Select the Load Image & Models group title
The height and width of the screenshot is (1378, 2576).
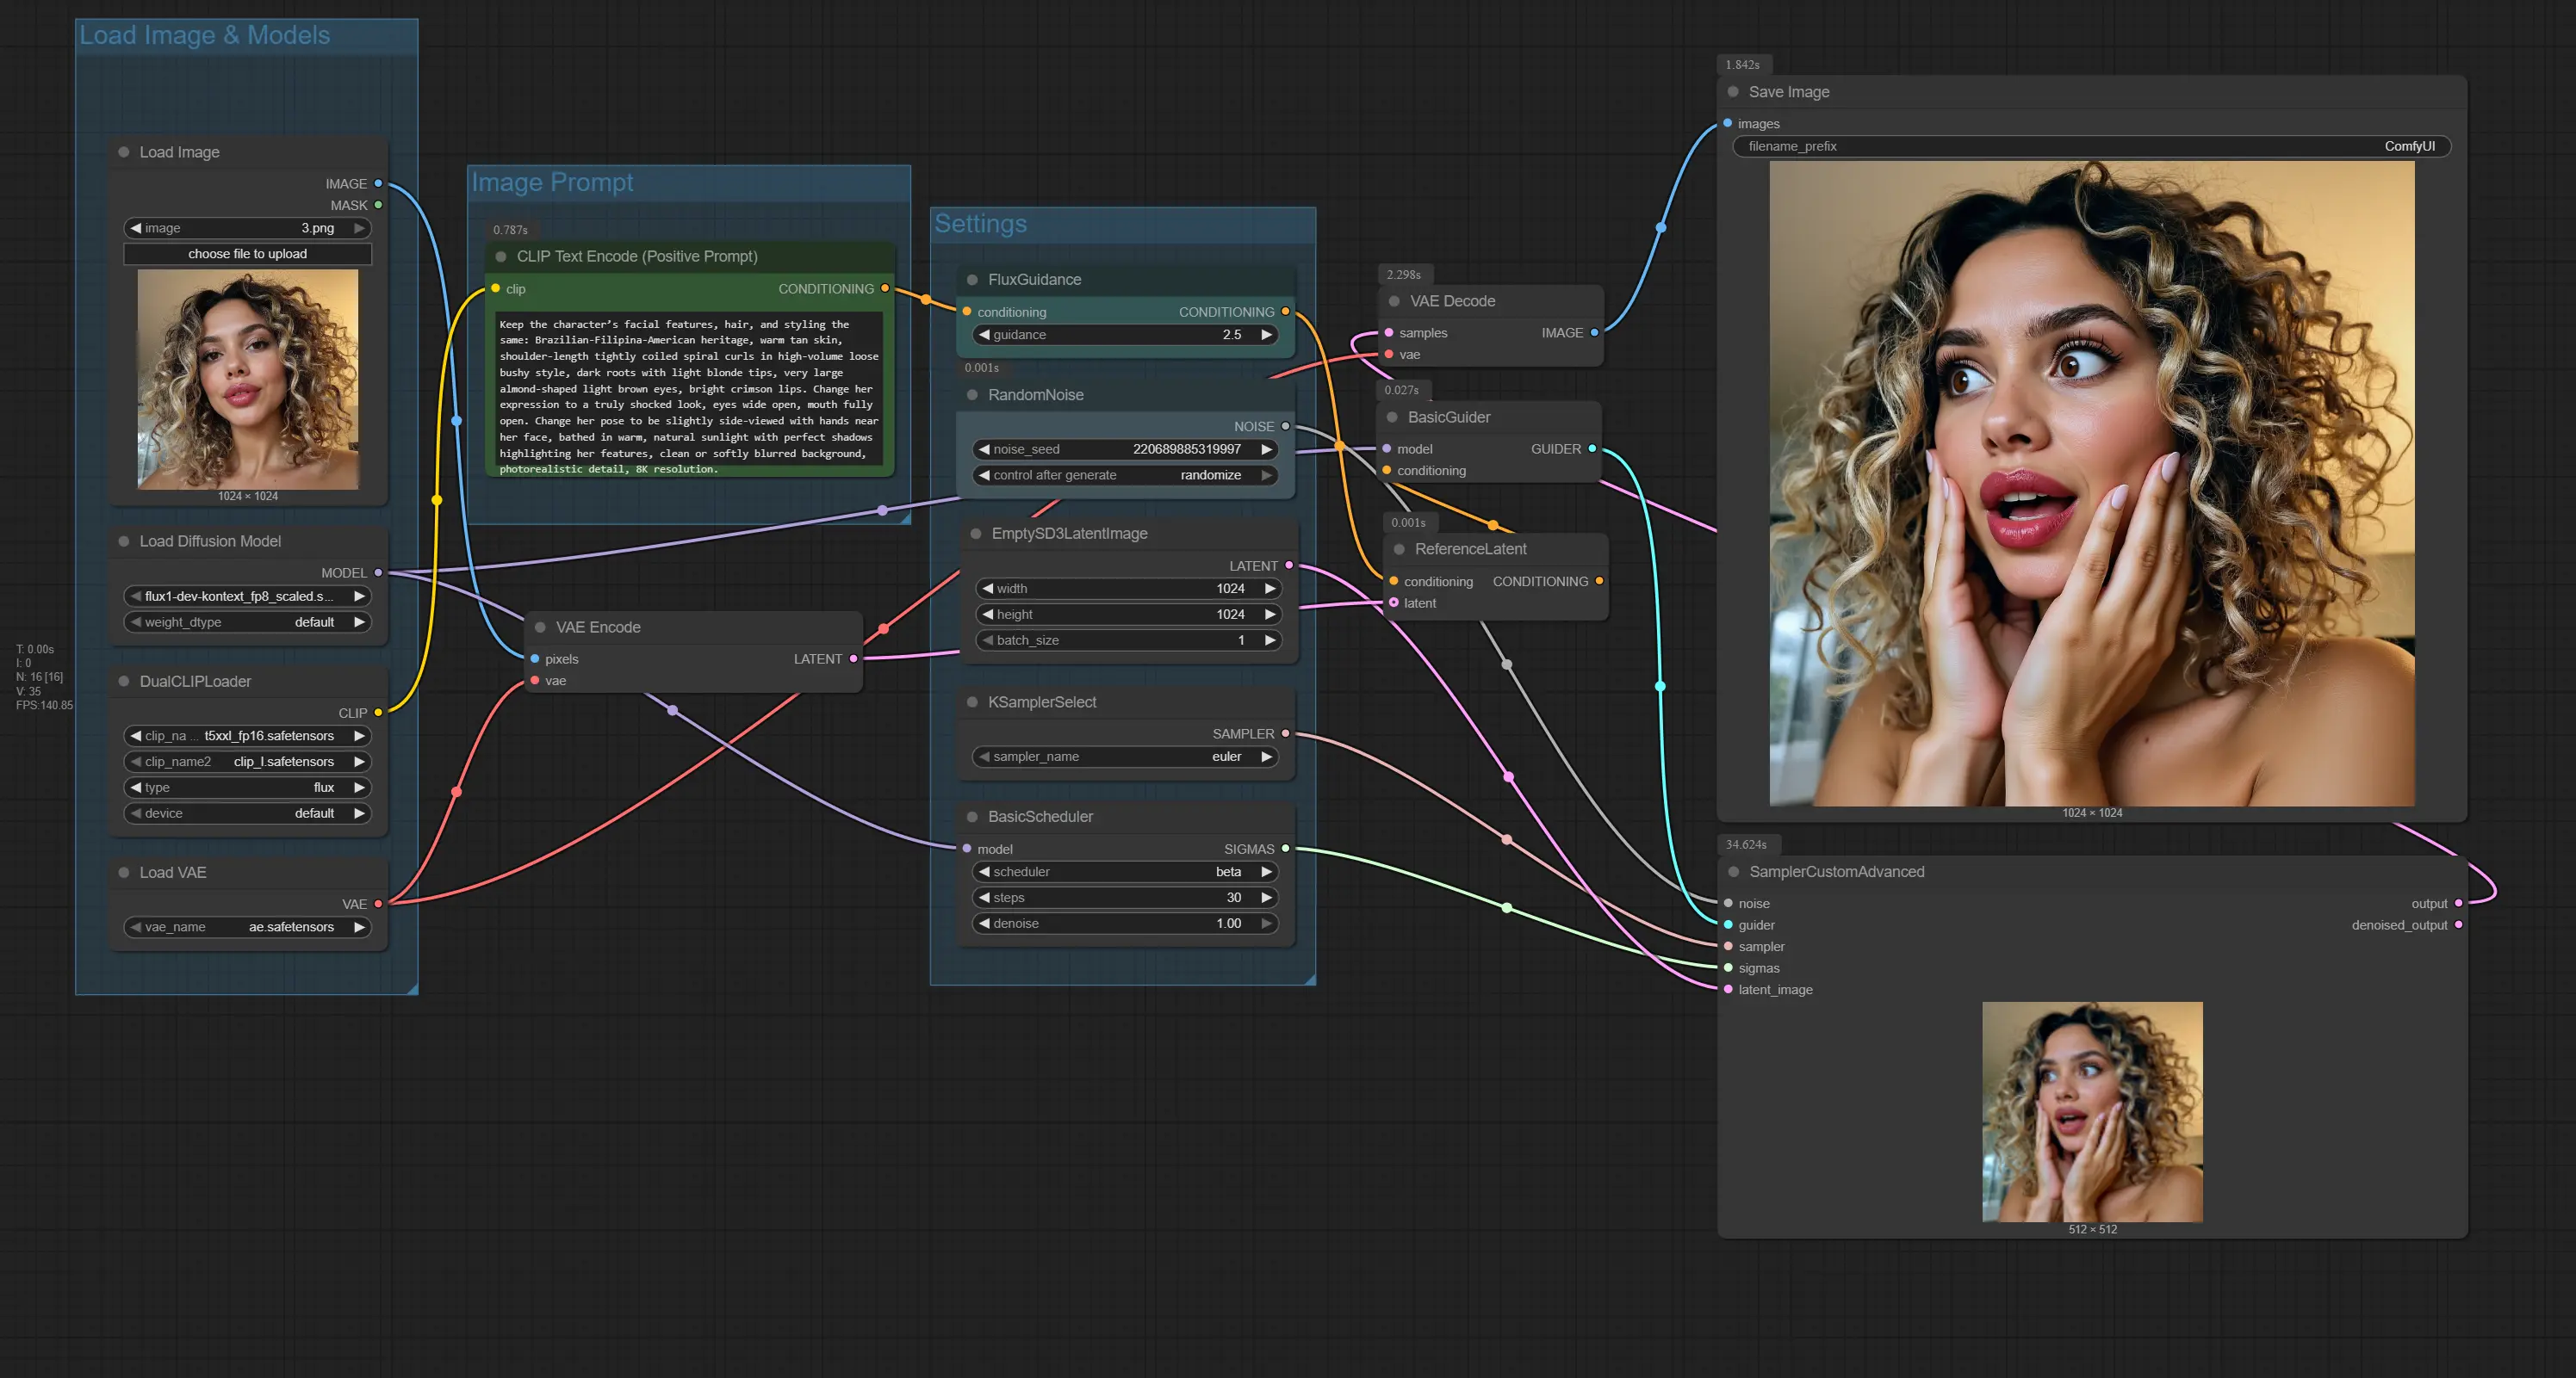[205, 35]
